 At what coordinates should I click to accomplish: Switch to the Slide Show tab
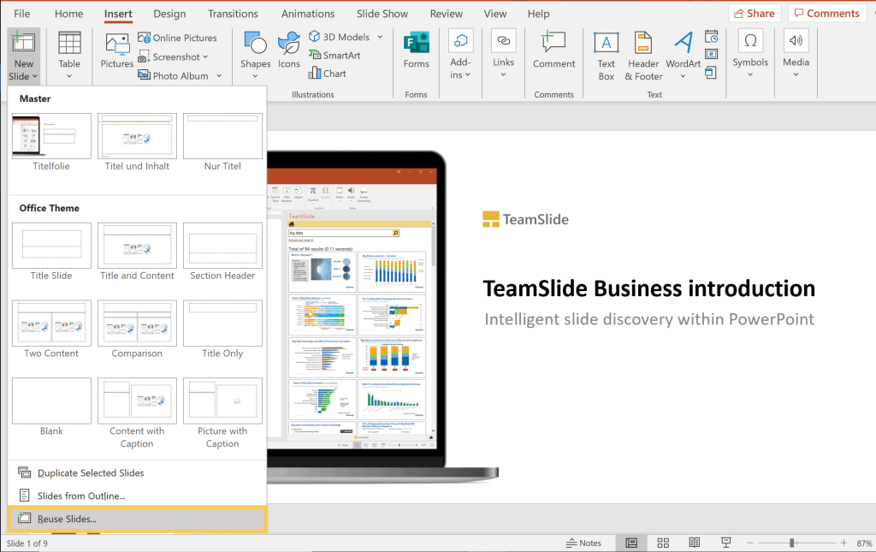click(x=382, y=14)
